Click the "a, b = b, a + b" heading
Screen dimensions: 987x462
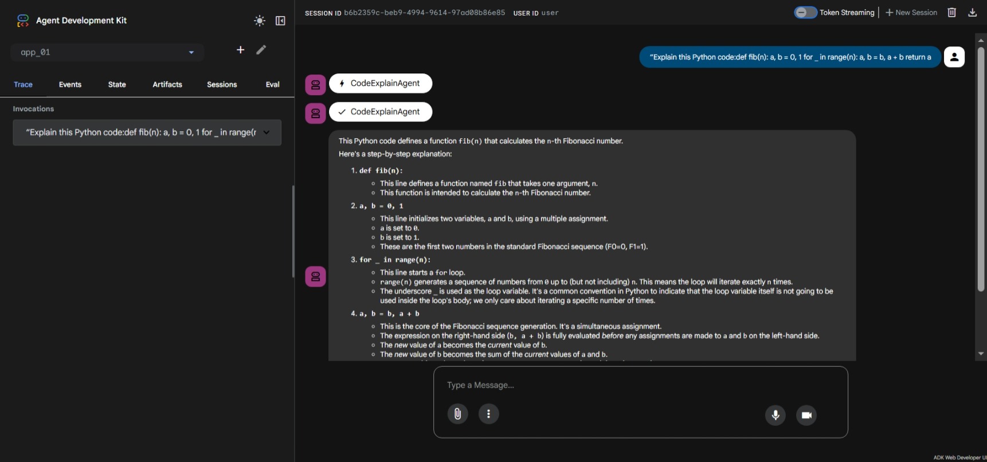[x=390, y=314]
